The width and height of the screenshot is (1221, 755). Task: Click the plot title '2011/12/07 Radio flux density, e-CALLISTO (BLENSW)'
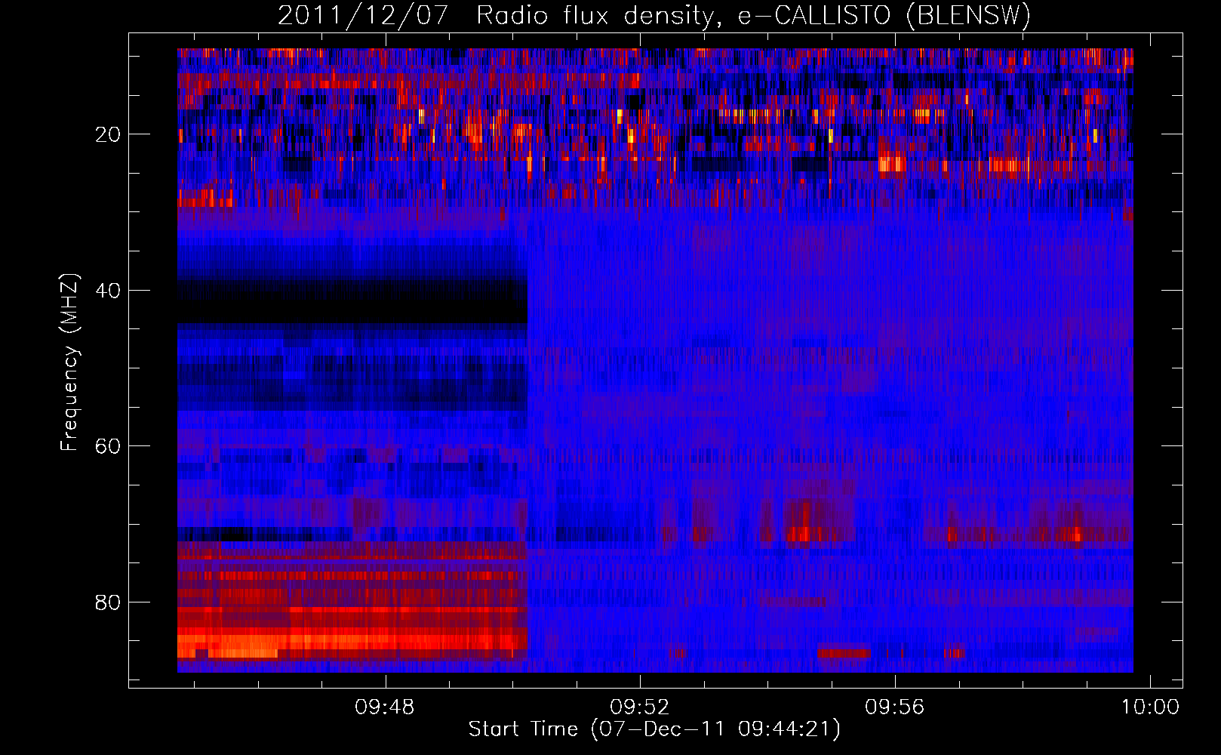(654, 16)
